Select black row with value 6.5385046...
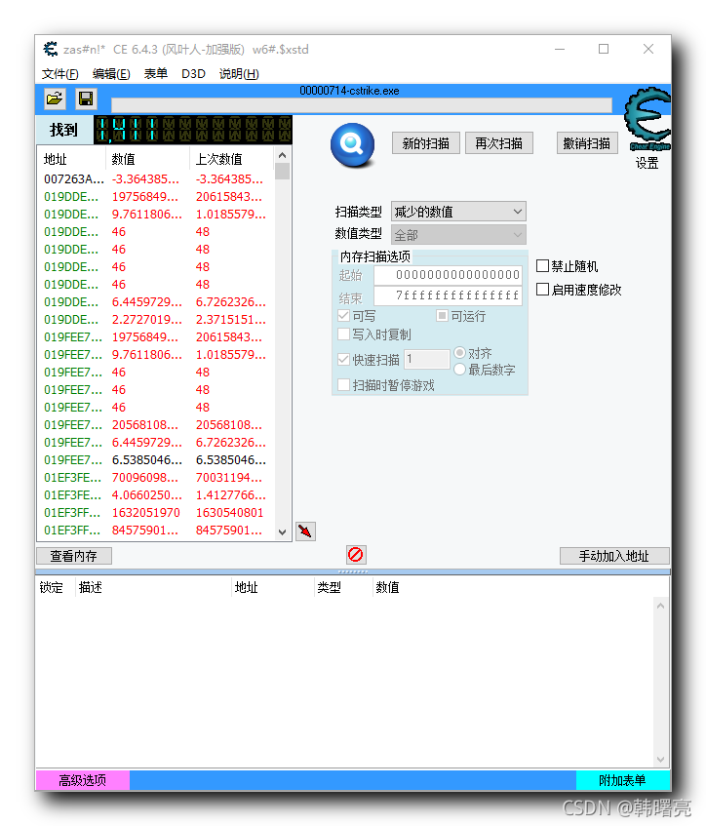 point(155,460)
